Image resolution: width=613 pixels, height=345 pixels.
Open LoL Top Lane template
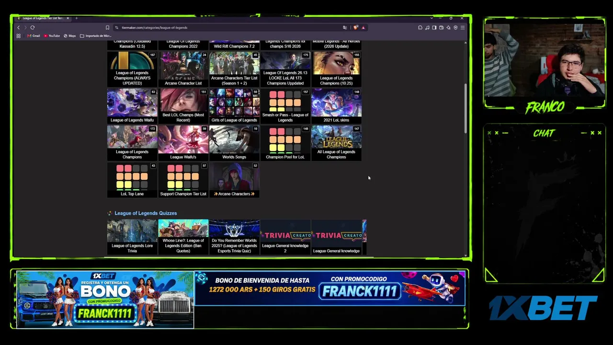point(132,180)
